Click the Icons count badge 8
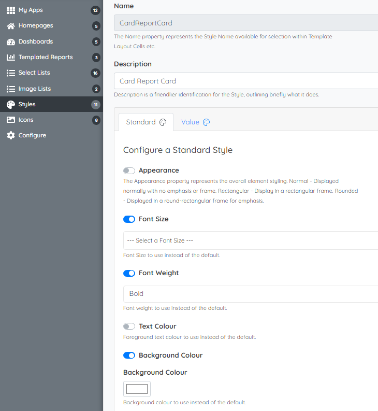Viewport: 378px width, 411px height. click(x=96, y=120)
